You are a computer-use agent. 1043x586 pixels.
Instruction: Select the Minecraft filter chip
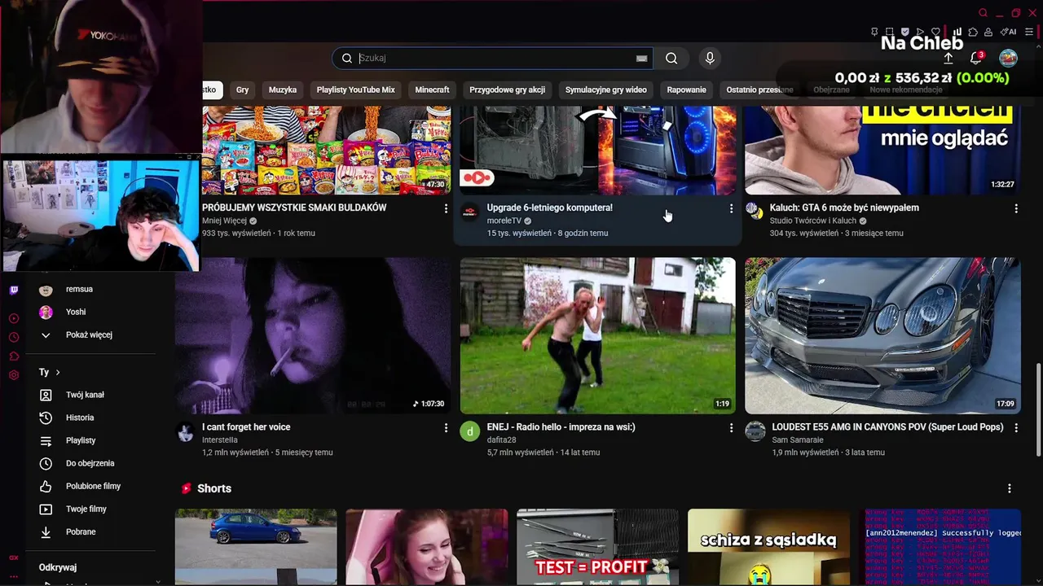click(432, 90)
